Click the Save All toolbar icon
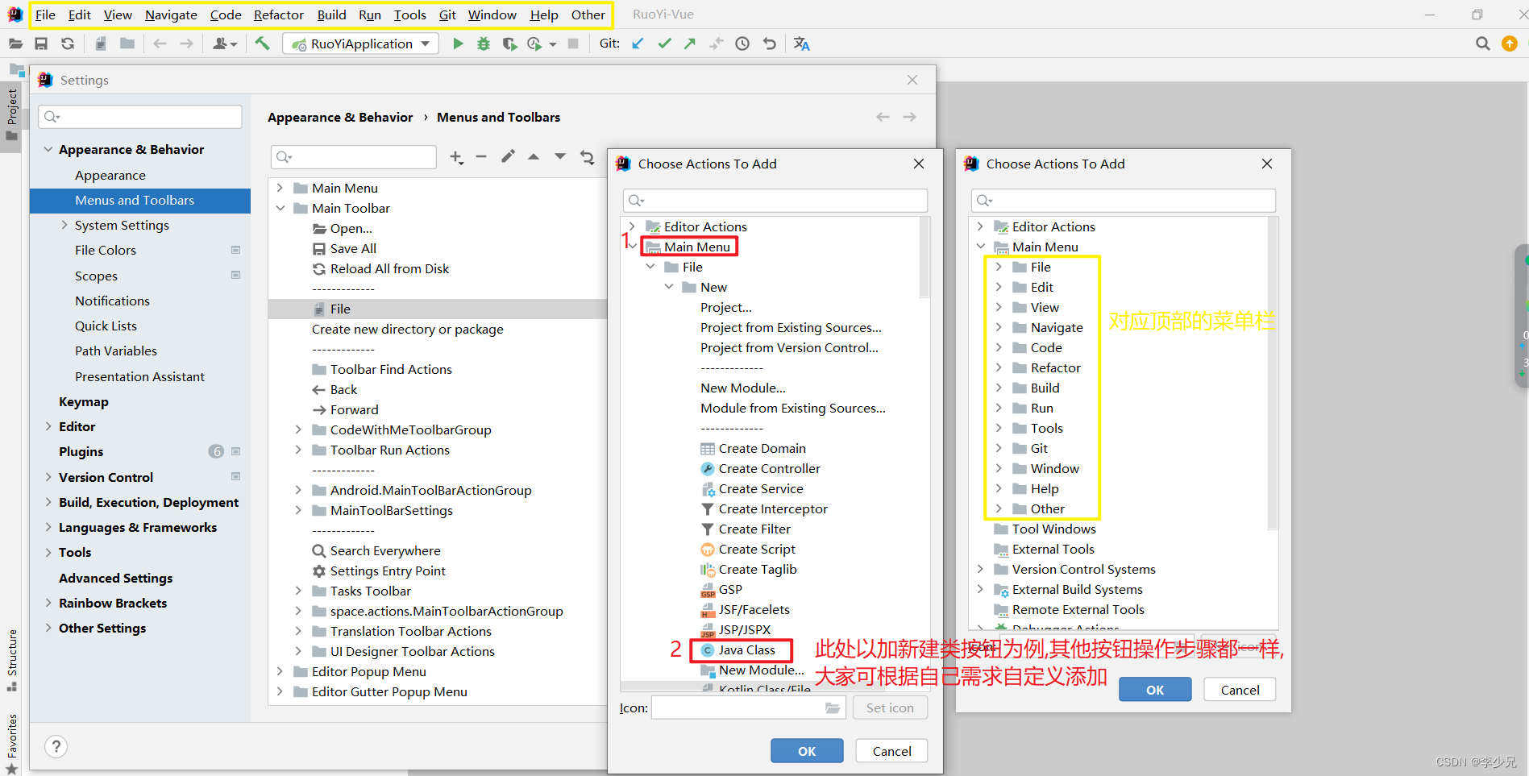 pyautogui.click(x=41, y=44)
